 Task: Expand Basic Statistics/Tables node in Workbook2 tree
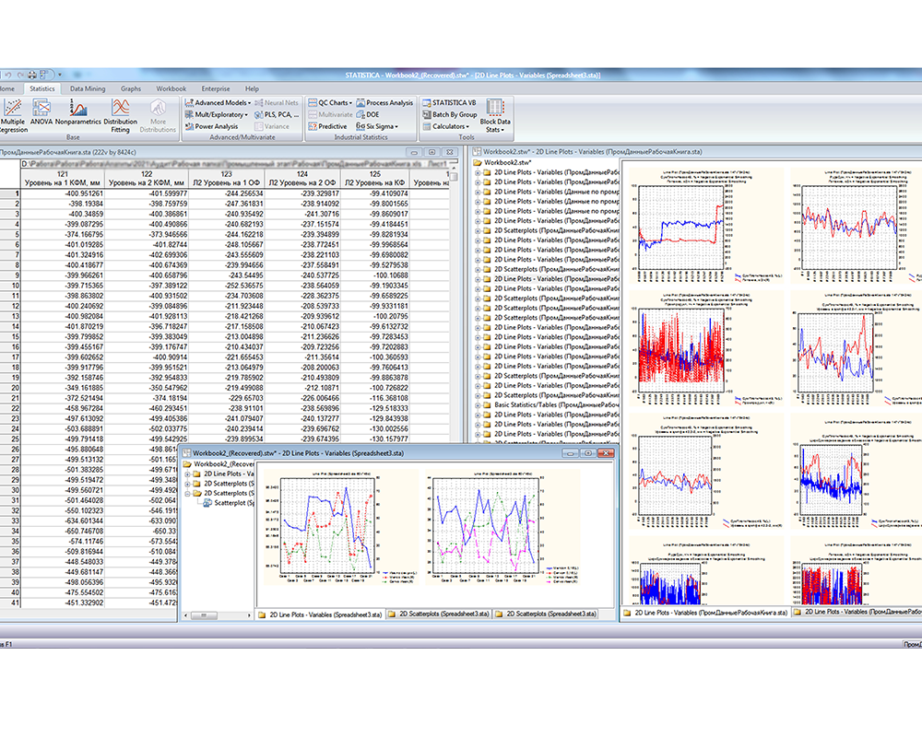click(478, 405)
